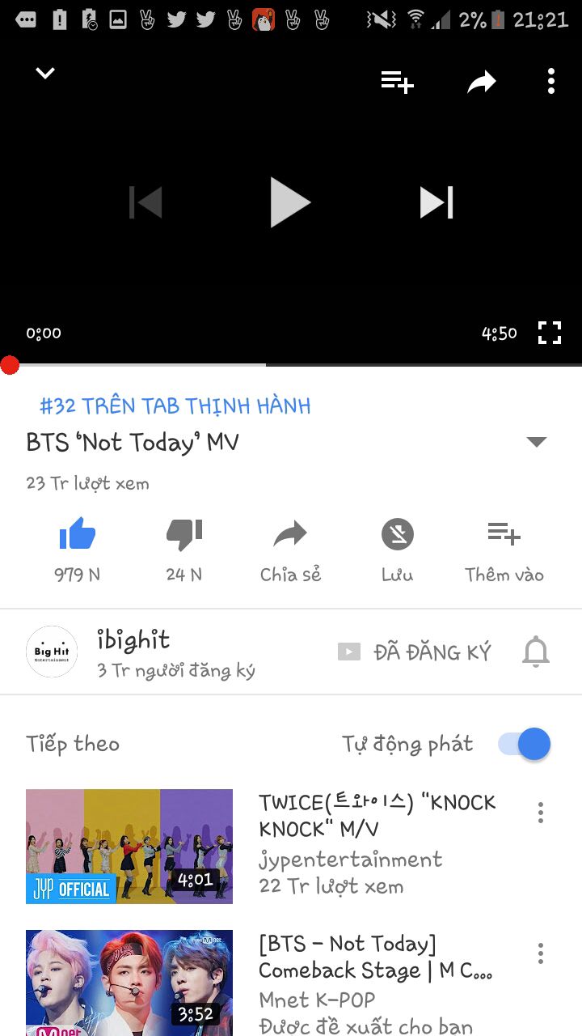Toggle the Tự động phát autoplay switch
The height and width of the screenshot is (1036, 582).
[524, 744]
